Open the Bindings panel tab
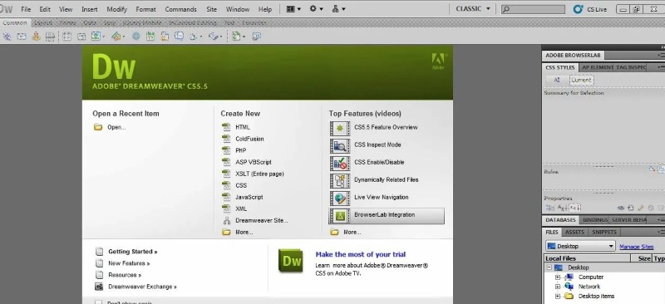Image resolution: width=665 pixels, height=304 pixels. click(x=594, y=219)
